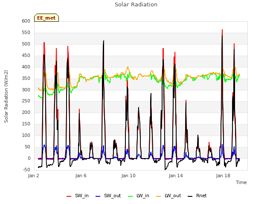Click the Solar Radiation chart title
Screen dimensions: 273x204
click(136, 5)
